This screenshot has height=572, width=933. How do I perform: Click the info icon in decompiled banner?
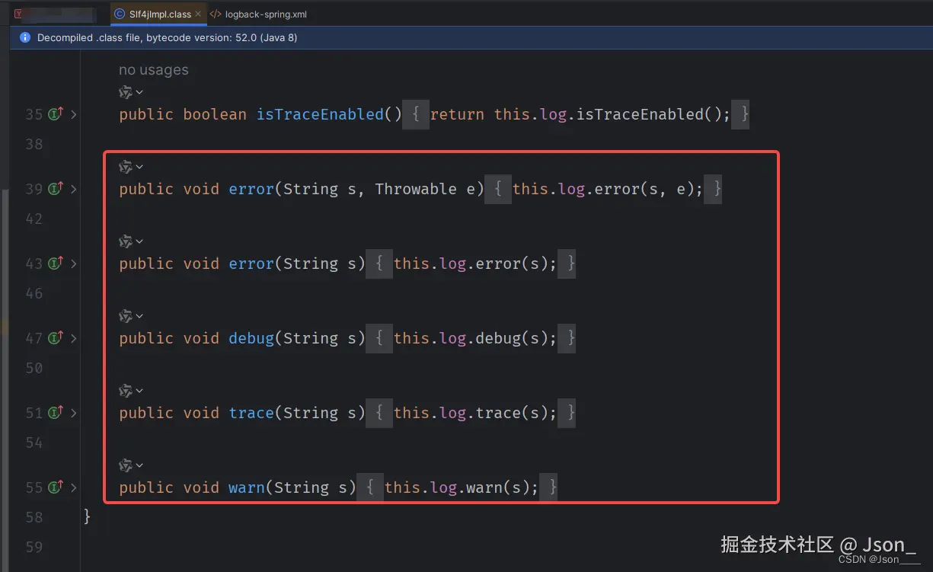click(x=25, y=37)
